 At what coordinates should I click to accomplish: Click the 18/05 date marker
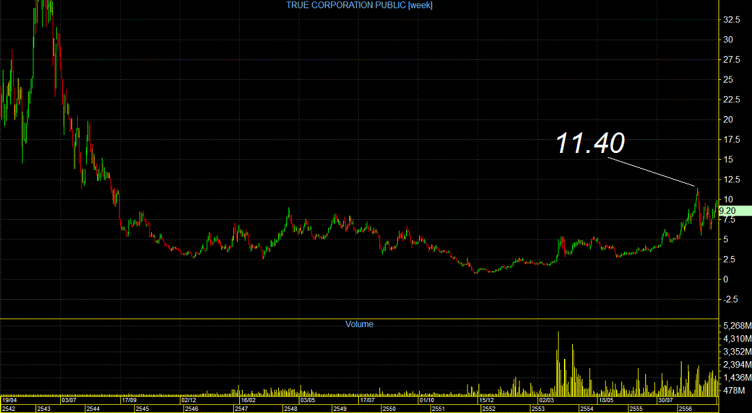coord(606,400)
